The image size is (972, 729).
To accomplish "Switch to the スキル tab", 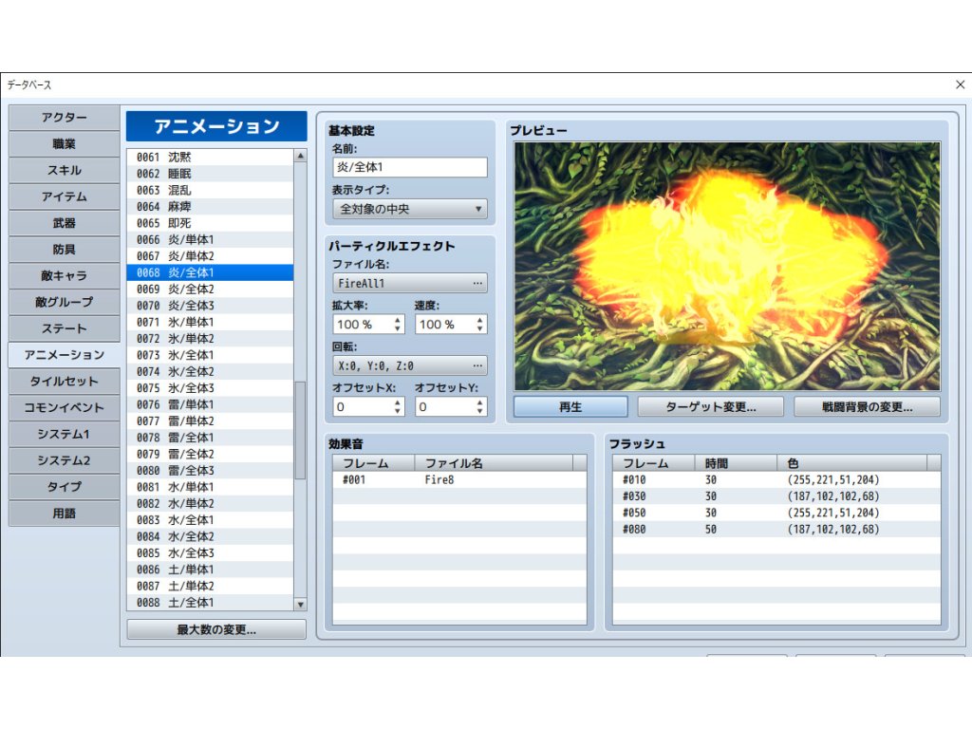I will click(x=65, y=171).
